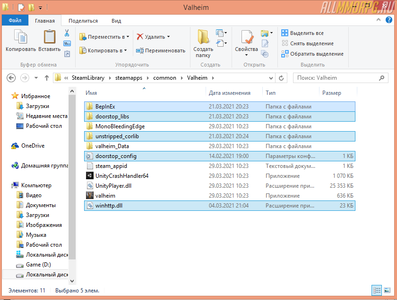Select the MonoBleedingEdge folder
397x300 pixels.
(x=219, y=126)
